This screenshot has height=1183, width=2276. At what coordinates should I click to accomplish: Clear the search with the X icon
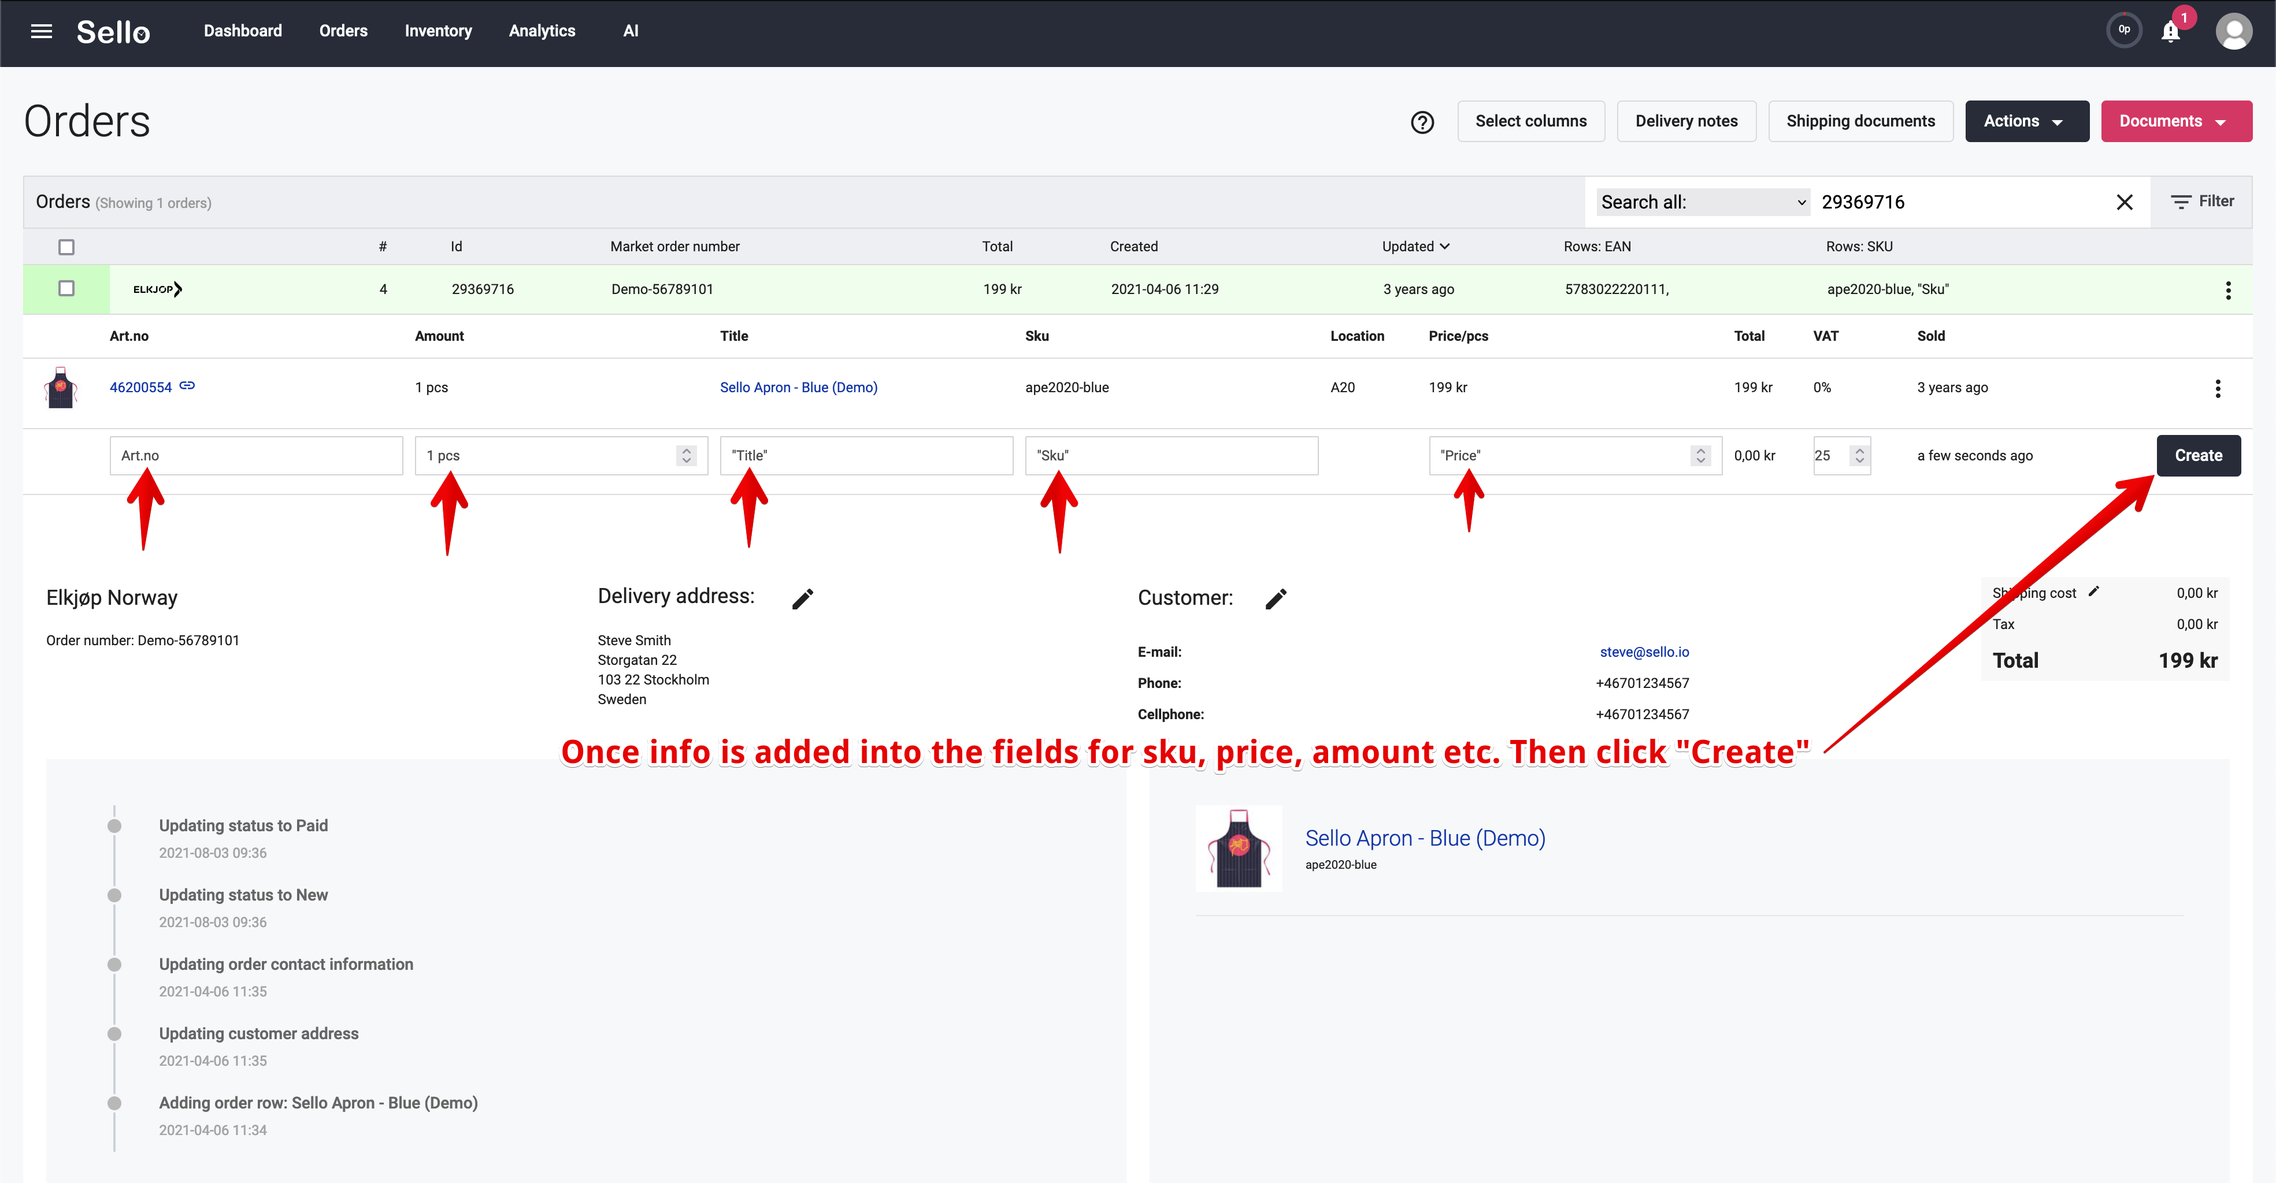pos(2124,202)
